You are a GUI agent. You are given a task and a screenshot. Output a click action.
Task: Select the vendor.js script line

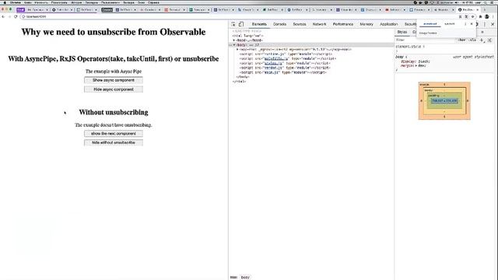pos(285,68)
